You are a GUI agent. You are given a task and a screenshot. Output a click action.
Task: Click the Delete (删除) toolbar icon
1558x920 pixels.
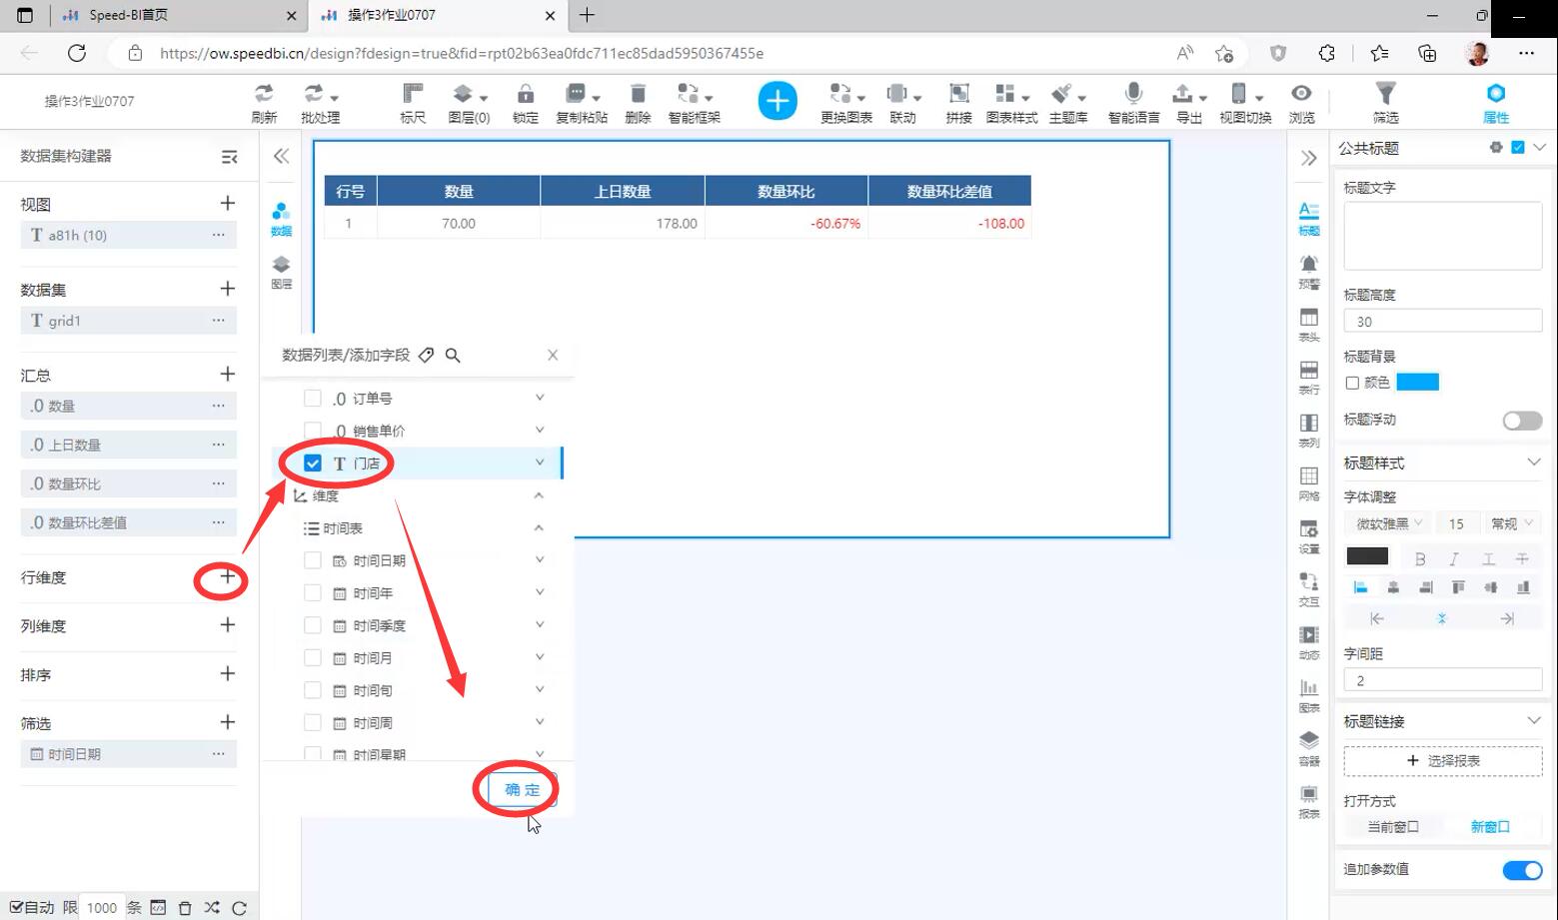click(638, 101)
